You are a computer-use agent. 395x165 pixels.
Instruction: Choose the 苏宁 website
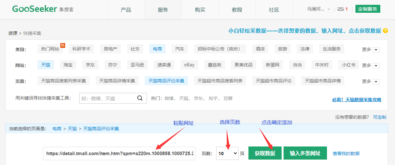[113, 65]
